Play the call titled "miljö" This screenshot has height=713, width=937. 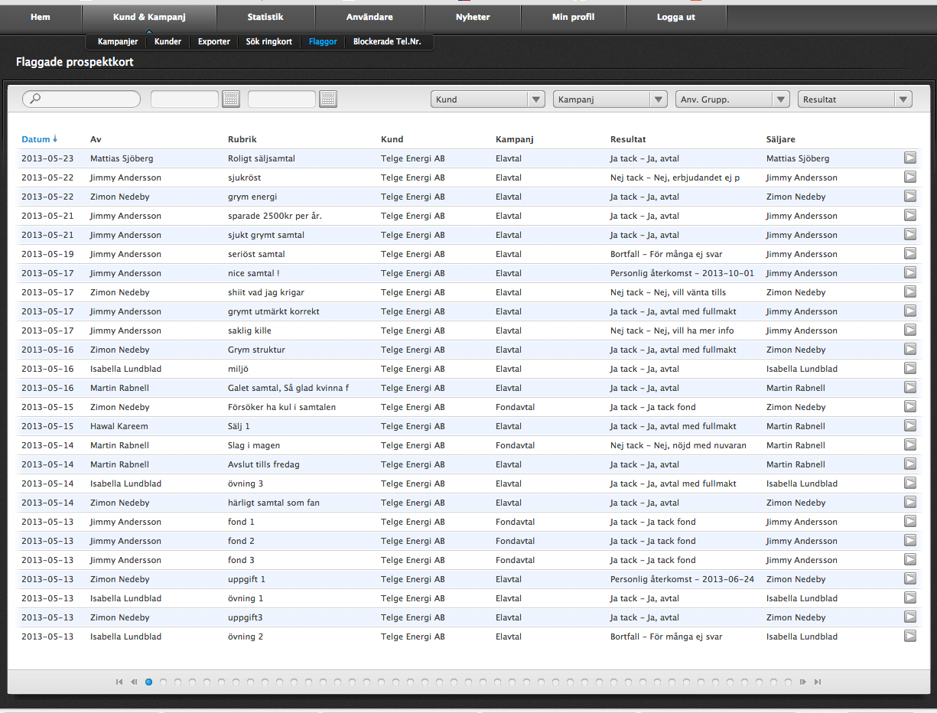[x=909, y=368]
